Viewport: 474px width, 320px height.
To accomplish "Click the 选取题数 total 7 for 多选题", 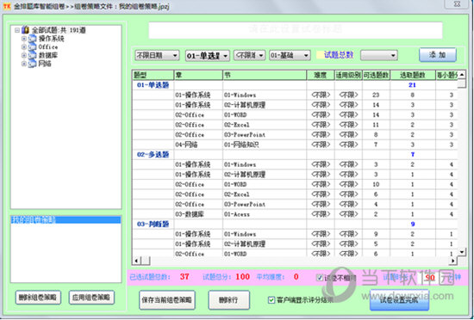I will (412, 155).
